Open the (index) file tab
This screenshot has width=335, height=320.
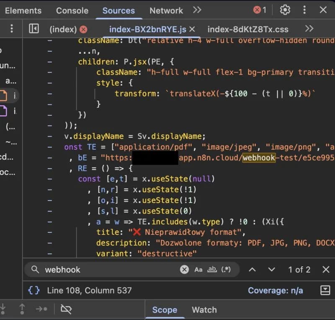(x=63, y=29)
